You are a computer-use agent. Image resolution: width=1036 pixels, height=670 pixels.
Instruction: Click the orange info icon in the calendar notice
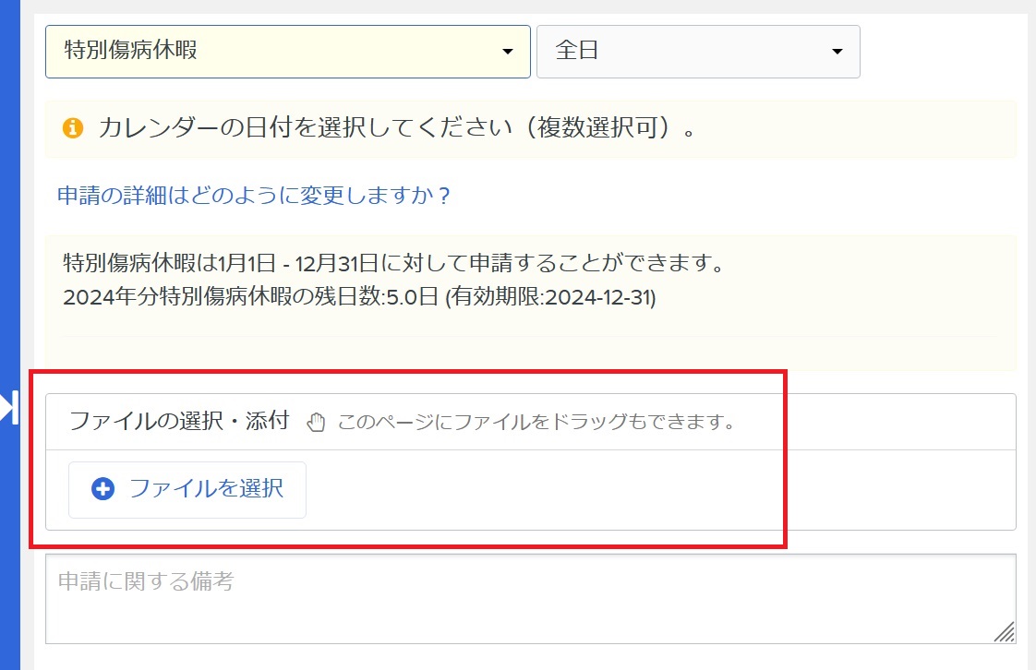tap(73, 127)
